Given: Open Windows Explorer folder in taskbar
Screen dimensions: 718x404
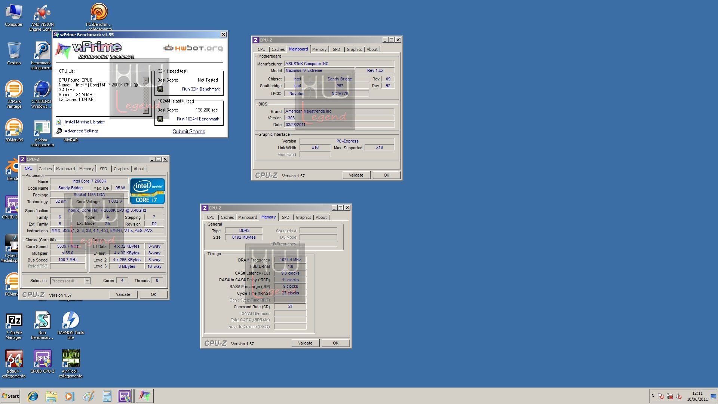Looking at the screenshot, I should coord(51,396).
